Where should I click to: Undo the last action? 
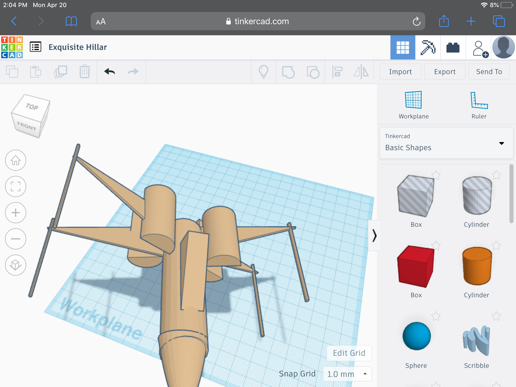point(110,72)
